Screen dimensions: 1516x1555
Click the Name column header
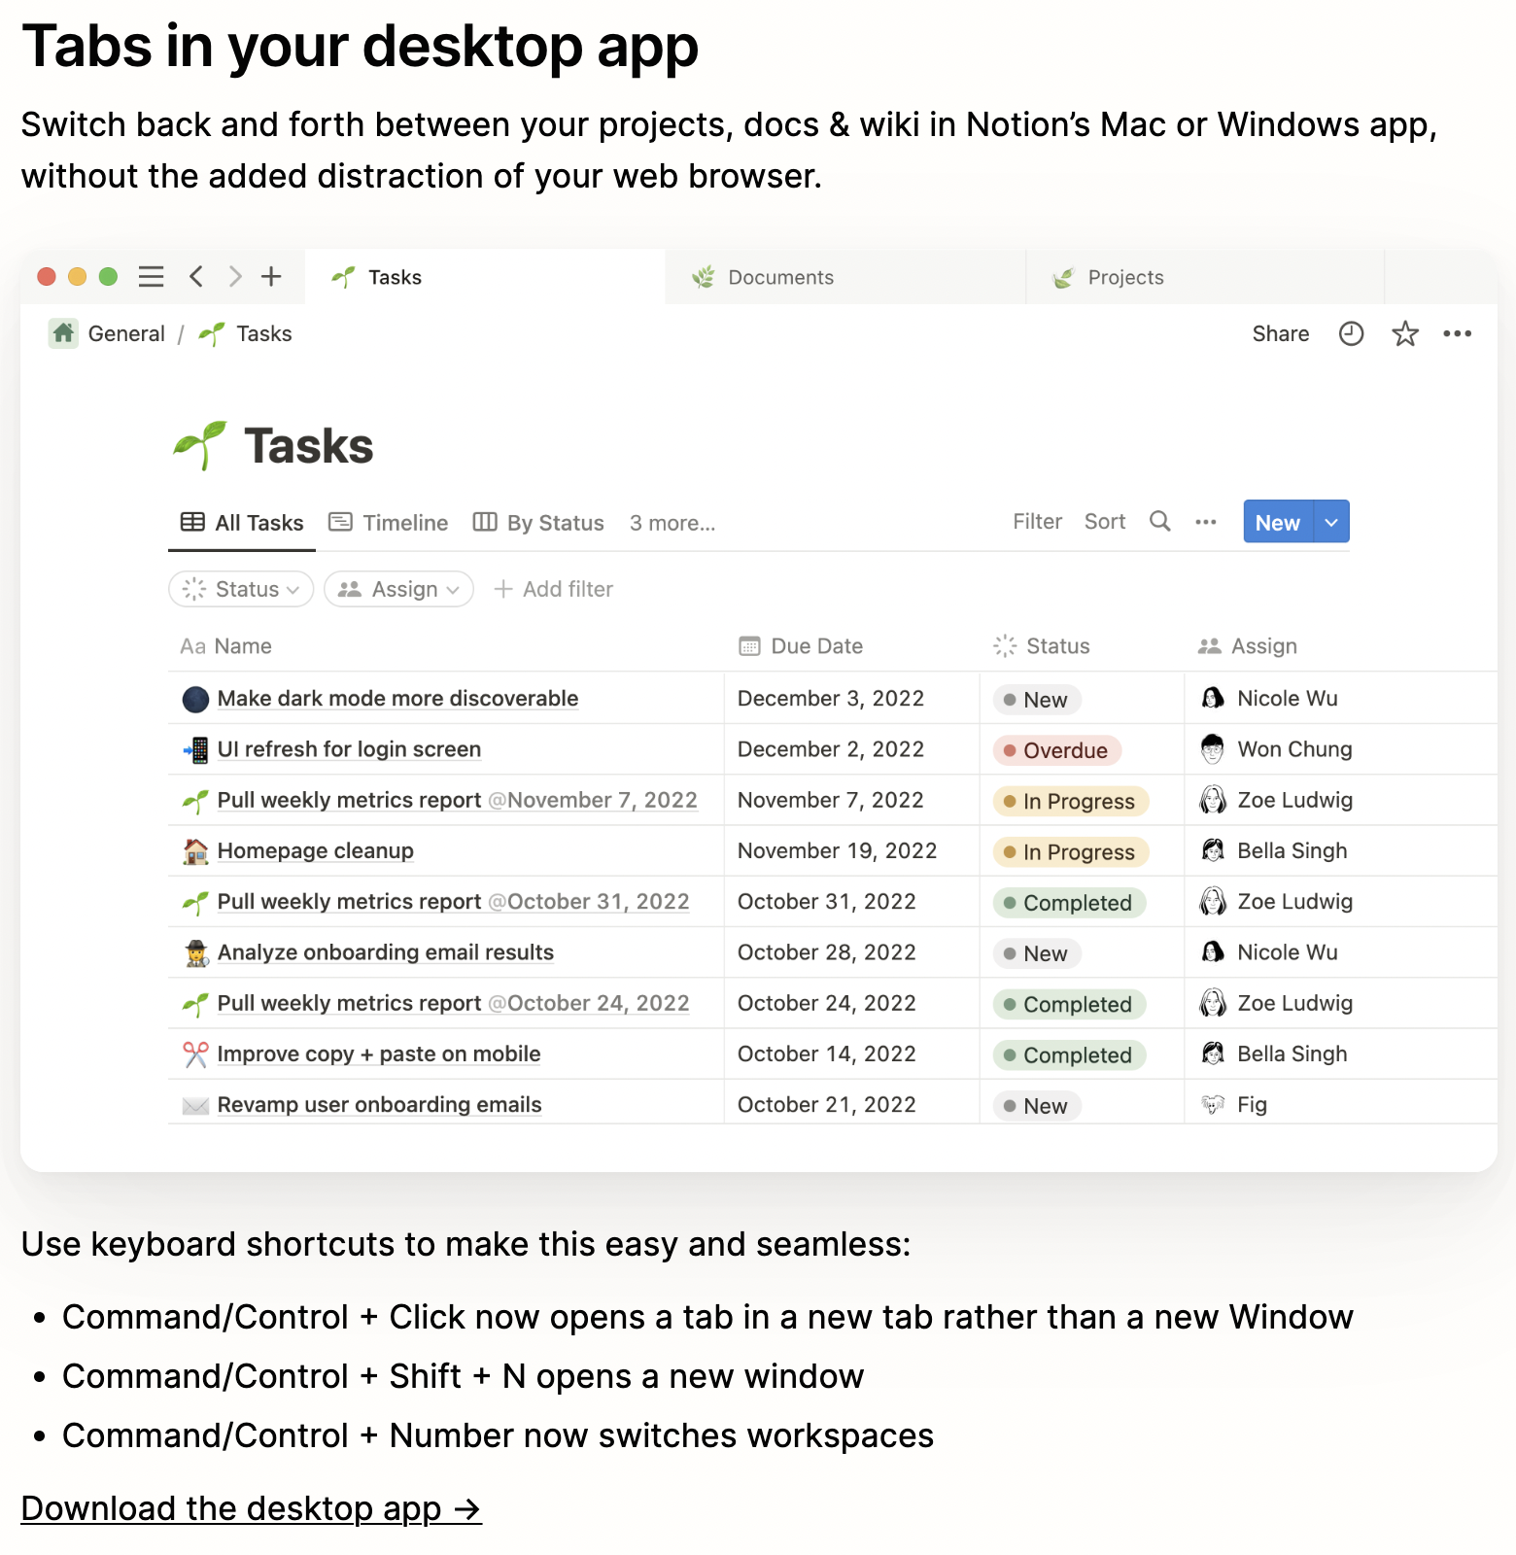pos(225,646)
